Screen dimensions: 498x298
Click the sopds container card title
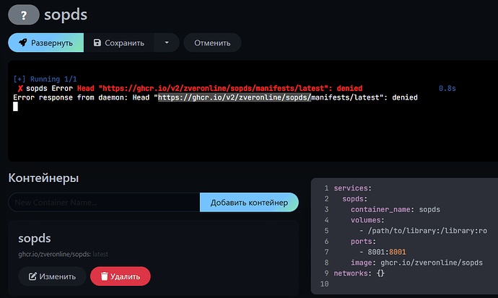(x=34, y=239)
